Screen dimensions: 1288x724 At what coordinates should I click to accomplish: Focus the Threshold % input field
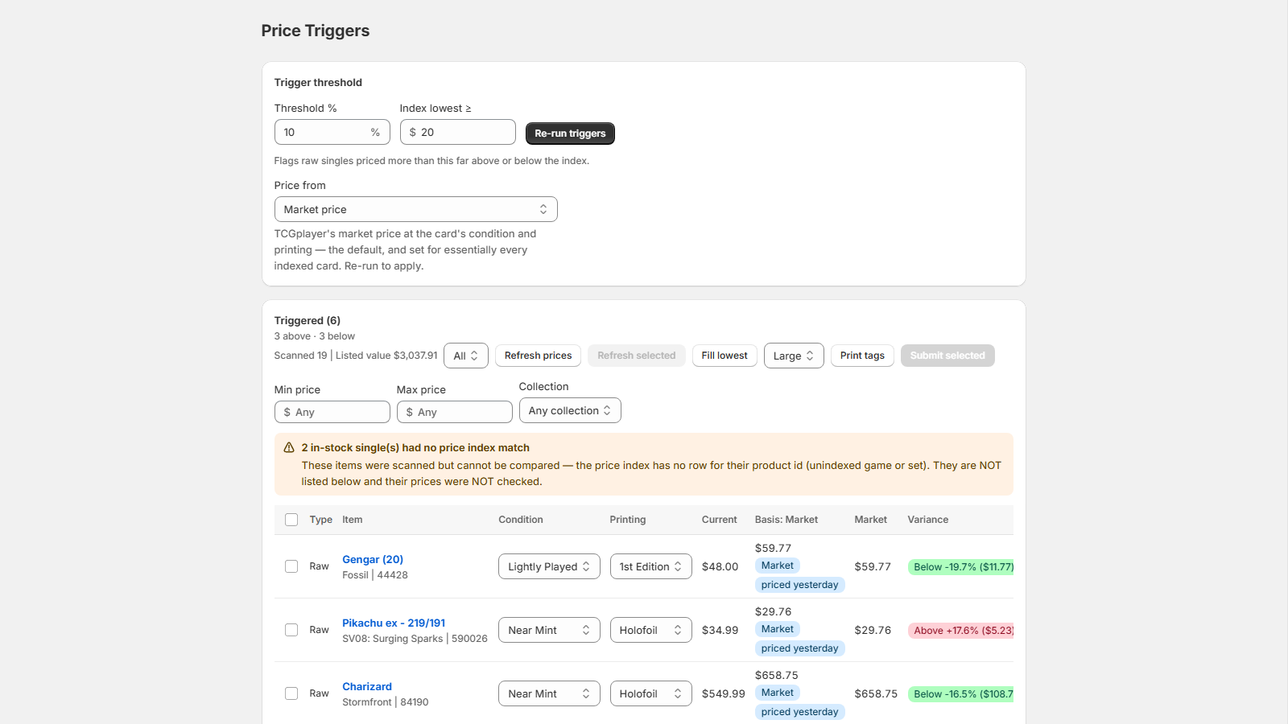[332, 132]
